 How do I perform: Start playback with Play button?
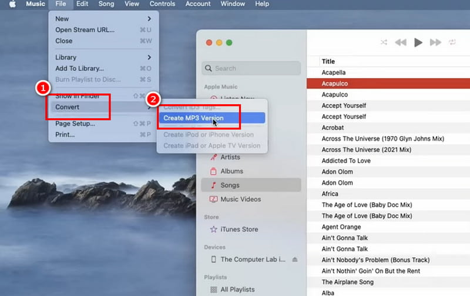coord(418,42)
